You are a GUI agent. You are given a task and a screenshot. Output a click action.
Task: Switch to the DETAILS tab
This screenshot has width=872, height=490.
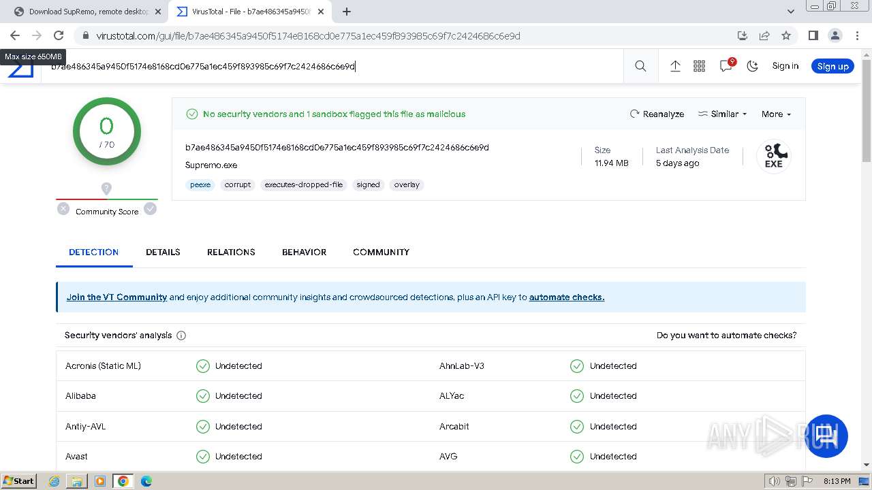click(x=163, y=252)
